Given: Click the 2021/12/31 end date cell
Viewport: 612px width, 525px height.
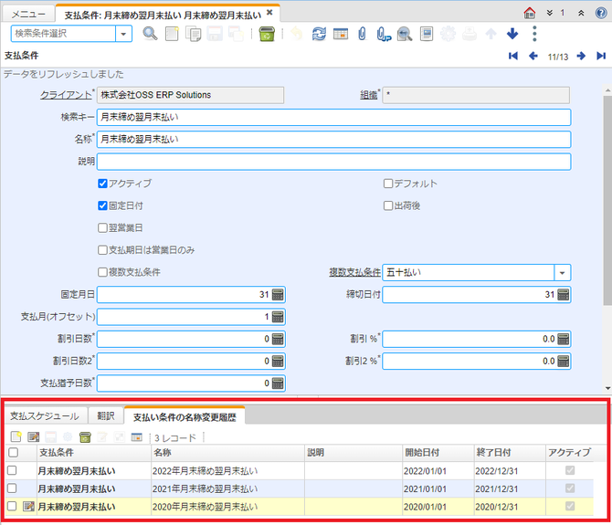Looking at the screenshot, I should (x=510, y=488).
